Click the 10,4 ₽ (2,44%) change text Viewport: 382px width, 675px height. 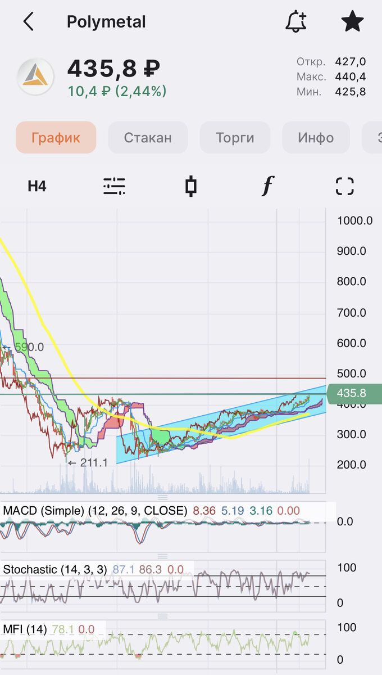click(117, 91)
